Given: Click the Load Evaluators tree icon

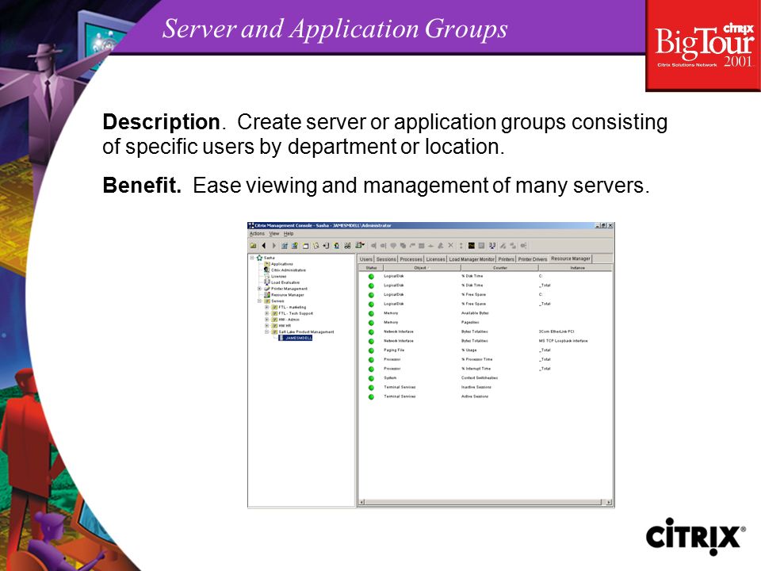Looking at the screenshot, I should tap(266, 282).
